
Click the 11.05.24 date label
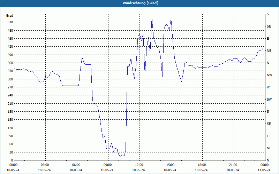tap(264, 170)
